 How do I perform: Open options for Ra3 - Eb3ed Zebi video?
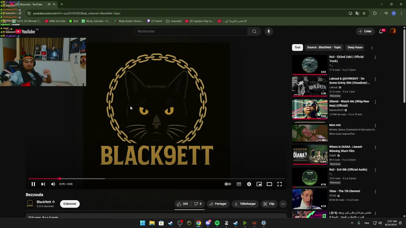point(375,58)
